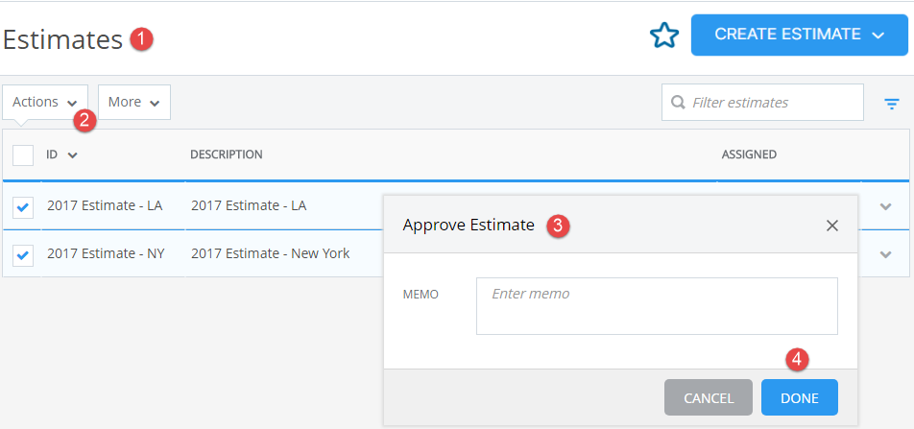This screenshot has width=914, height=429.
Task: Click into the Filter estimates box
Action: [762, 103]
